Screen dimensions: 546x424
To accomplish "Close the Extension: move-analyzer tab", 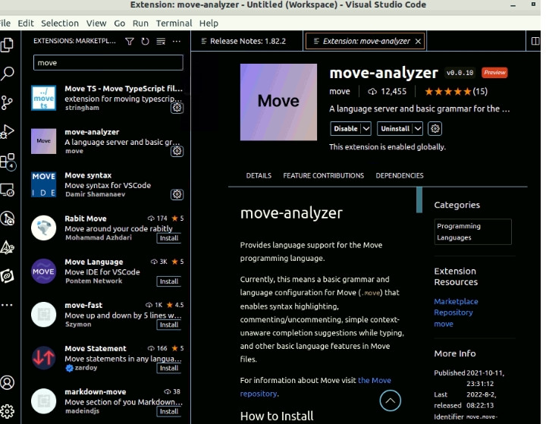I will tap(418, 42).
